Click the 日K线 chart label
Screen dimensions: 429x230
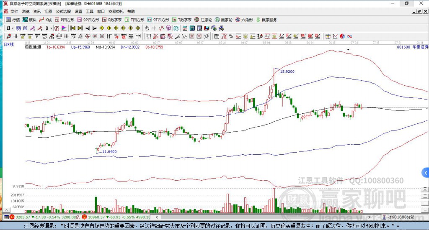click(x=8, y=44)
